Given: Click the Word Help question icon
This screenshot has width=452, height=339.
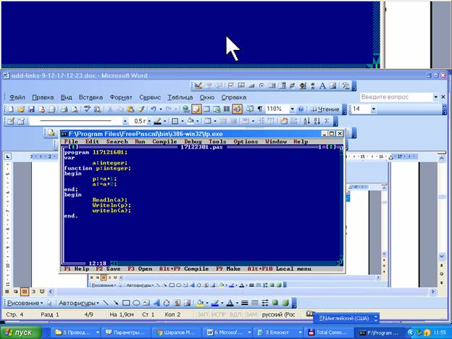Looking at the screenshot, I should point(301,109).
